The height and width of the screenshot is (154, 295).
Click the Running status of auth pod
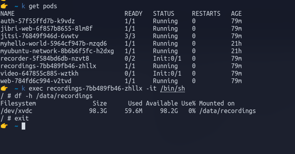pyautogui.click(x=165, y=21)
